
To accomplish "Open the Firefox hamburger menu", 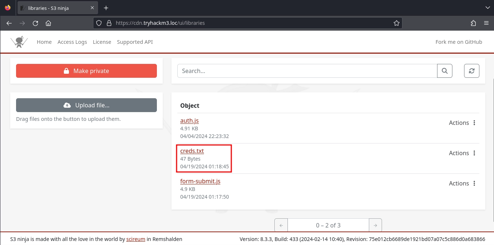I will (486, 23).
